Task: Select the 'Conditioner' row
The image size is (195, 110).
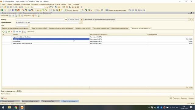Action: (x=97, y=42)
